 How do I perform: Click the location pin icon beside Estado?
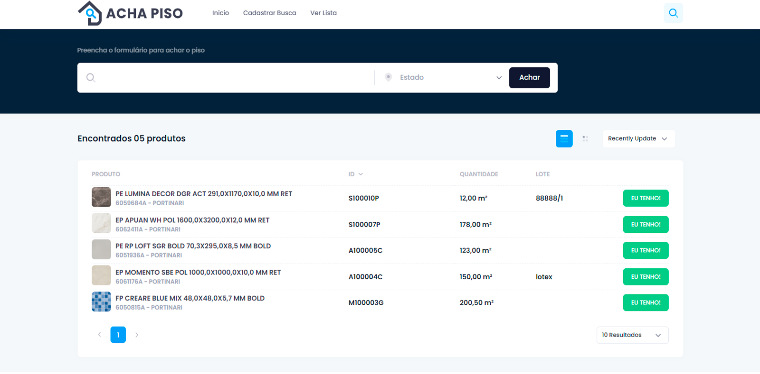tap(388, 77)
